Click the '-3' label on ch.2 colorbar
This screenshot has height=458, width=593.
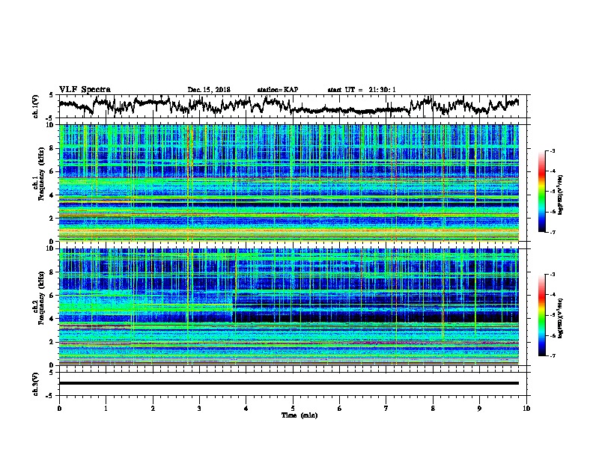pos(552,275)
